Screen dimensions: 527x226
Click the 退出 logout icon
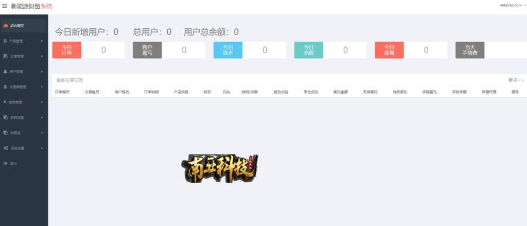pos(6,163)
